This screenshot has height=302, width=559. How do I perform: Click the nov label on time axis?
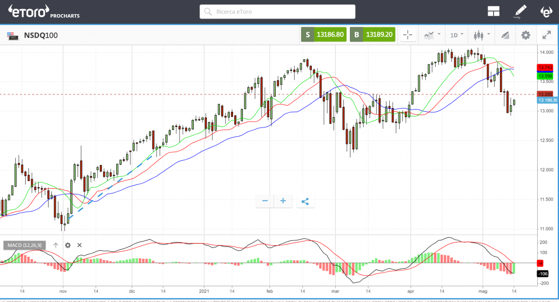point(63,291)
